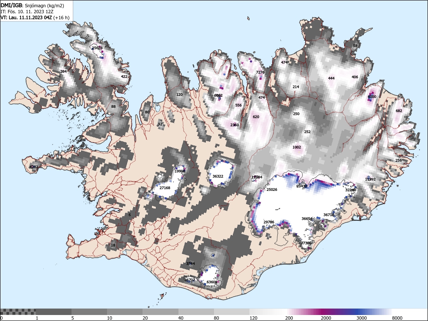
Task: Click the glacier value 19908
Action: [180, 171]
